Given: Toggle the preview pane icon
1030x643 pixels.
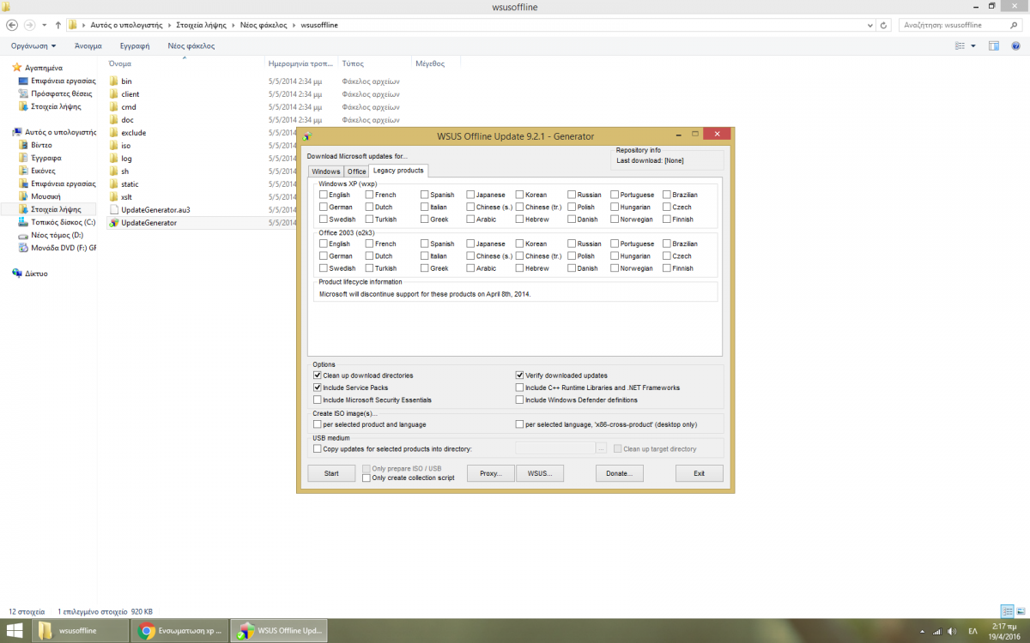Looking at the screenshot, I should pos(994,45).
